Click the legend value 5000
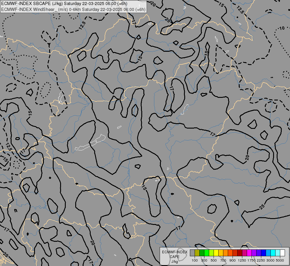 pyautogui.click(x=280, y=260)
